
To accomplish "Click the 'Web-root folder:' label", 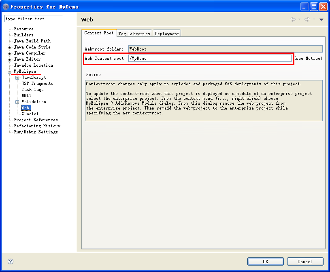I will 104,49.
